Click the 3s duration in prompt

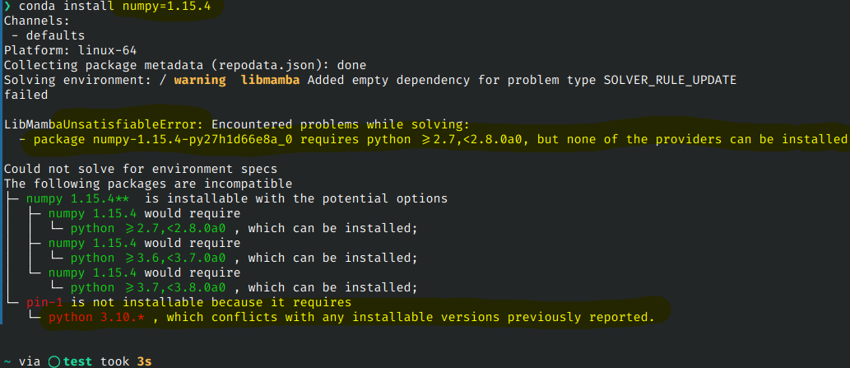pos(144,361)
